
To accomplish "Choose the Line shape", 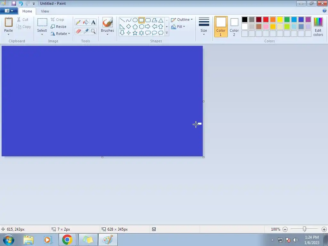I will click(122, 20).
